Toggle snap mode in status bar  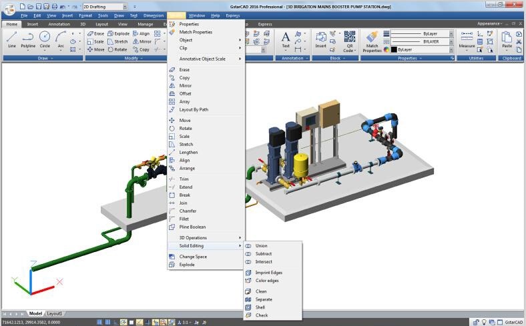pyautogui.click(x=99, y=322)
